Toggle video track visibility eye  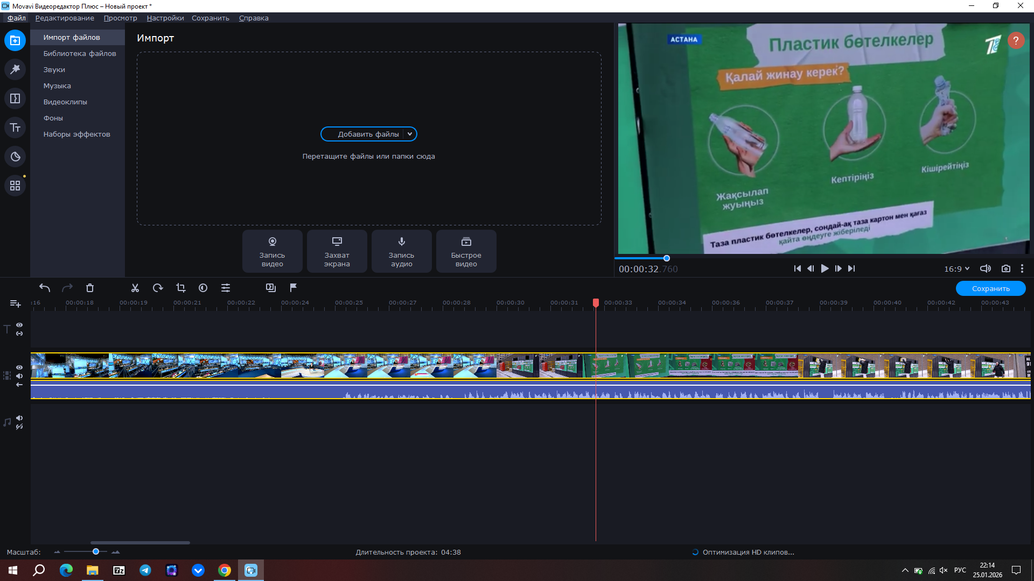(19, 367)
